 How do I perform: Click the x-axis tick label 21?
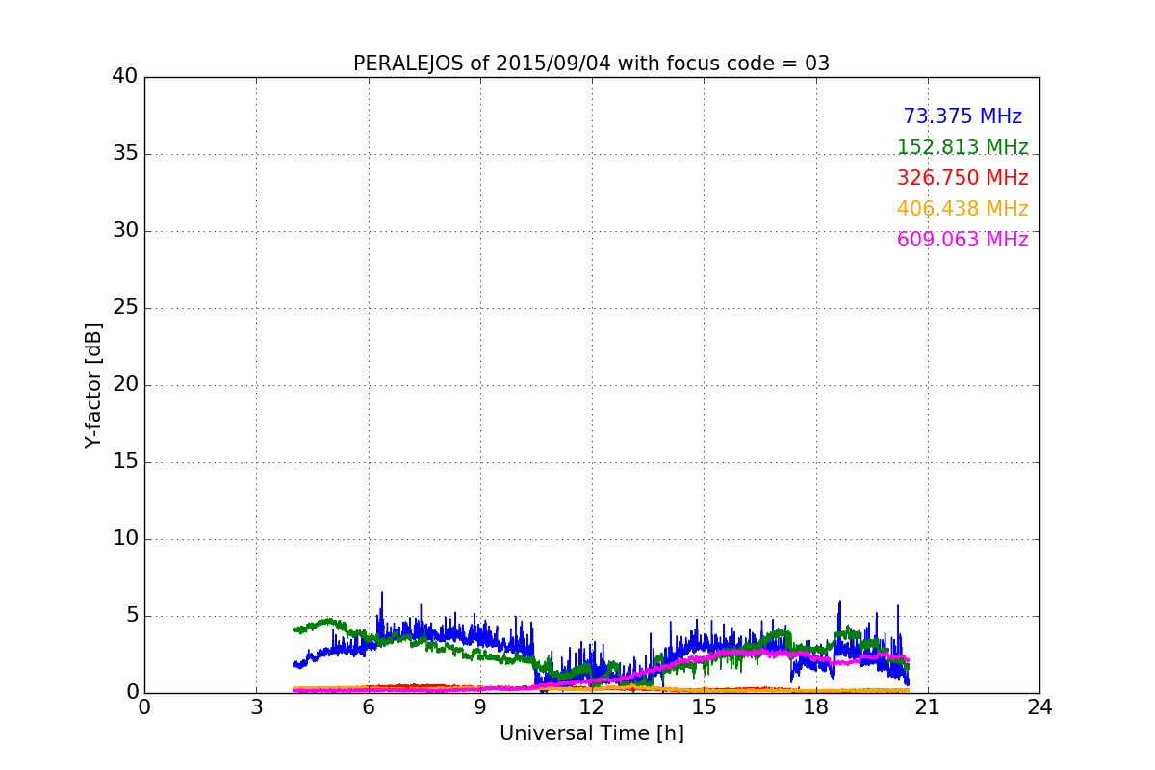927,706
